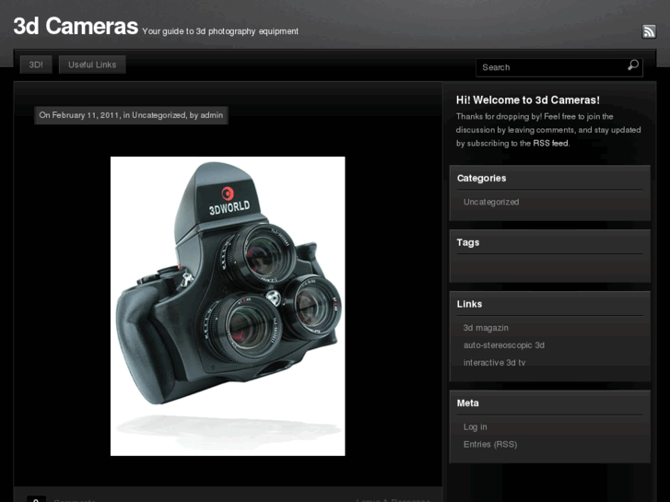Image resolution: width=670 pixels, height=502 pixels.
Task: Click the 3DWORLD camera image
Action: [x=228, y=306]
